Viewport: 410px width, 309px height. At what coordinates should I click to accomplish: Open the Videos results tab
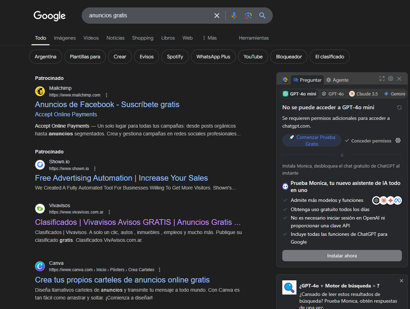coord(91,38)
